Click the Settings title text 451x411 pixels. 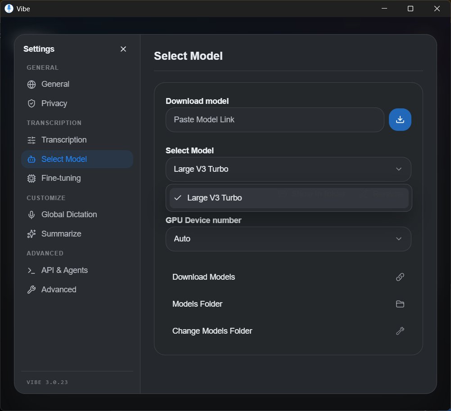point(39,49)
